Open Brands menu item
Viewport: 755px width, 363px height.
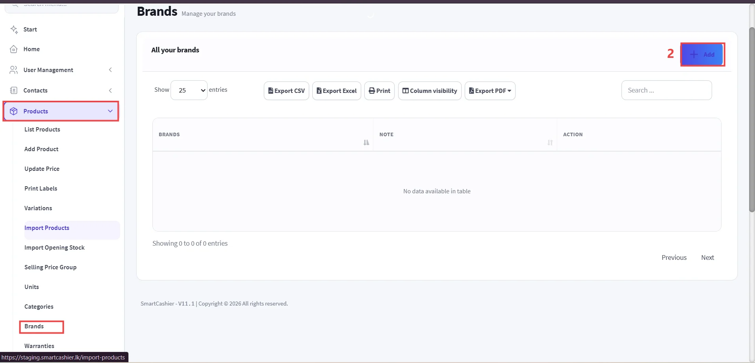coord(34,326)
